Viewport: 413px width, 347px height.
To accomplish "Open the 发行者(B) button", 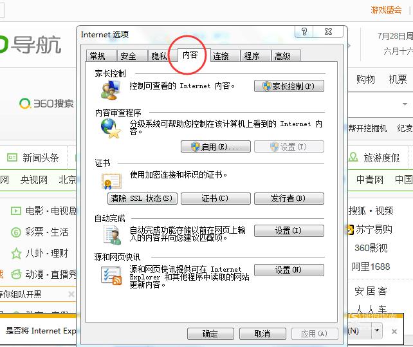I will pos(289,198).
